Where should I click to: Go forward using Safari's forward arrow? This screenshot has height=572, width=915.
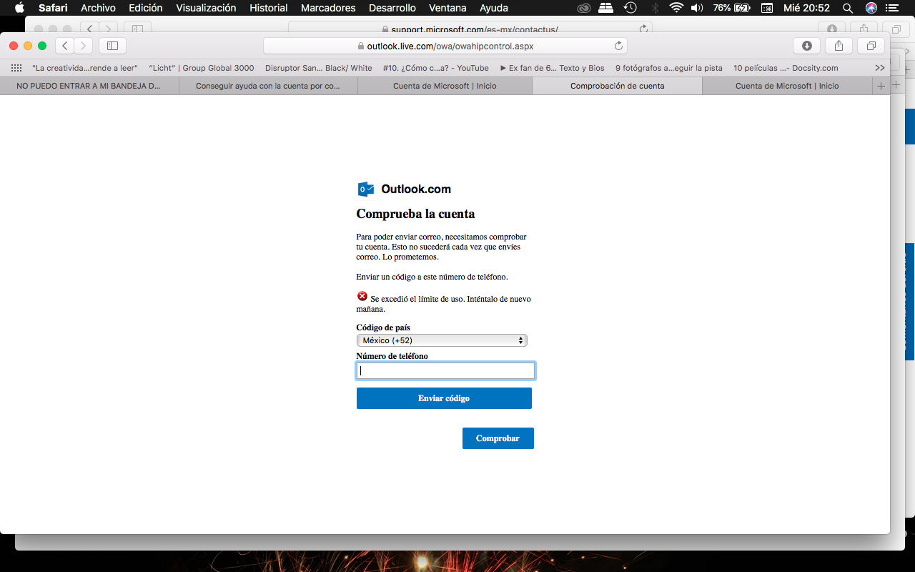[84, 46]
